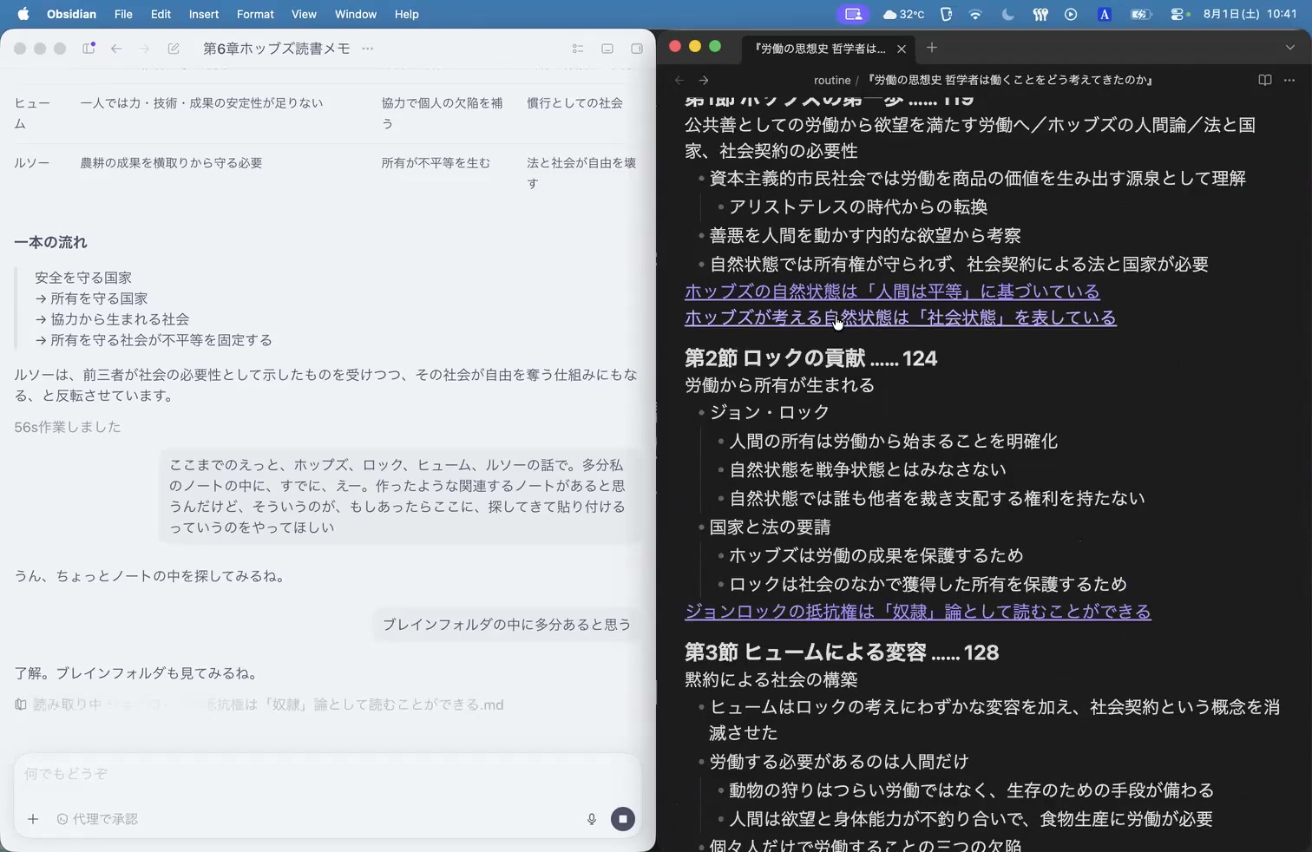This screenshot has width=1312, height=852.
Task: Start voice dictation with the microphone icon
Action: (592, 819)
